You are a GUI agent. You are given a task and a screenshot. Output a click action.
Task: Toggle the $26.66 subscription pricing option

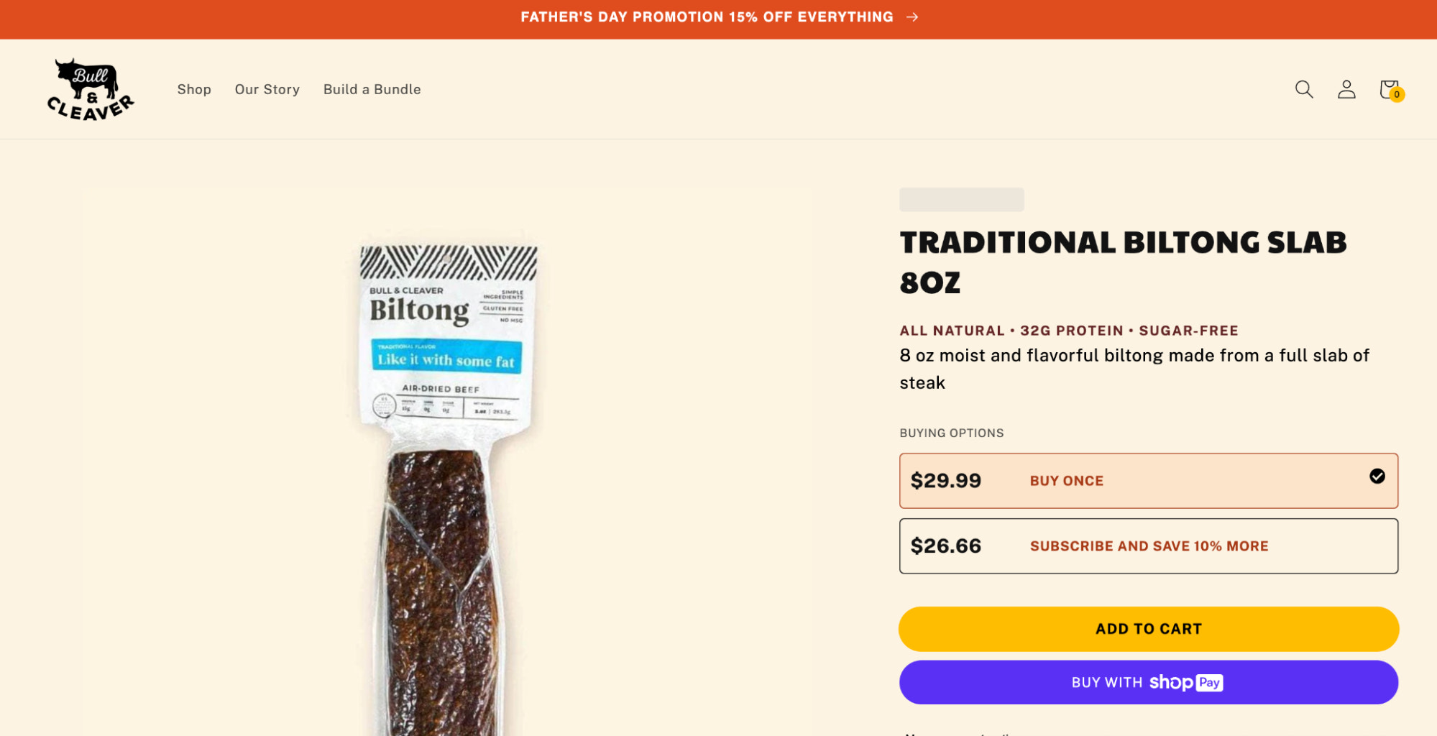[1148, 546]
